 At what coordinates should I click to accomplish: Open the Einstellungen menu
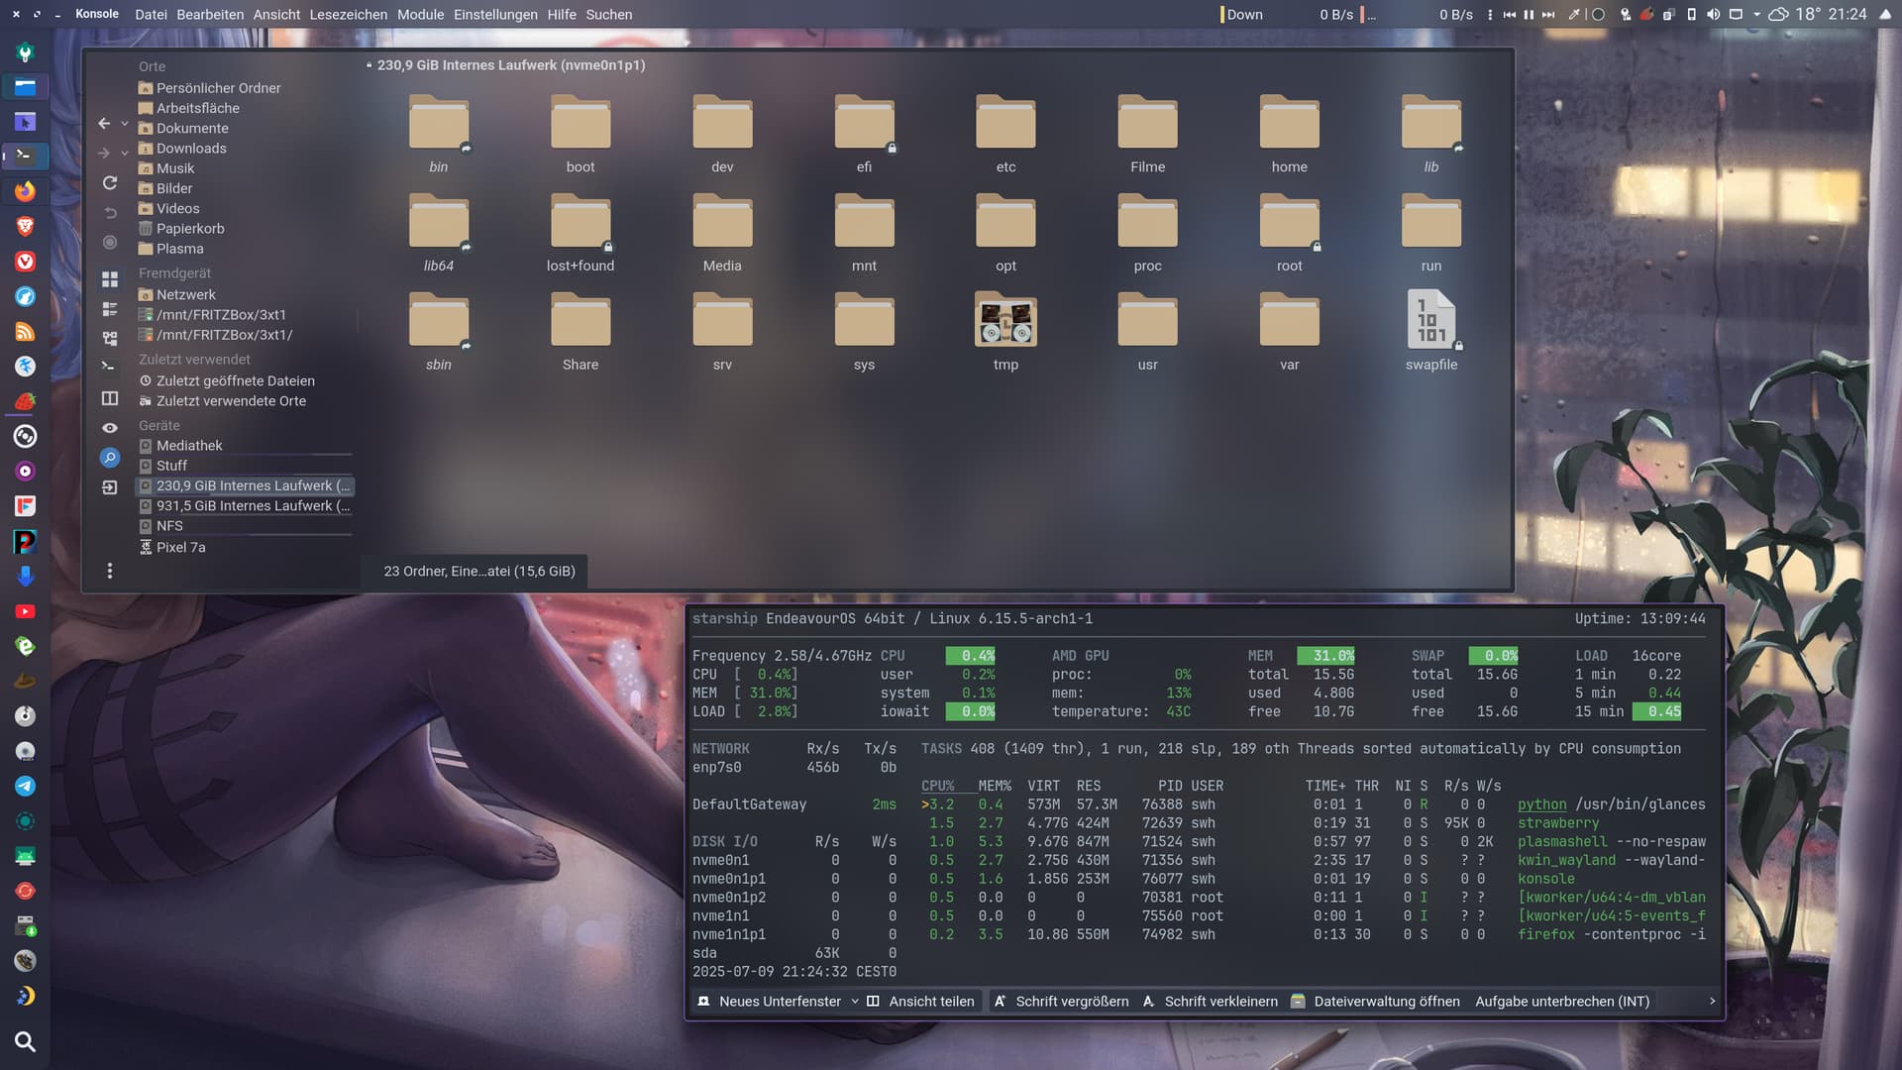pos(495,15)
